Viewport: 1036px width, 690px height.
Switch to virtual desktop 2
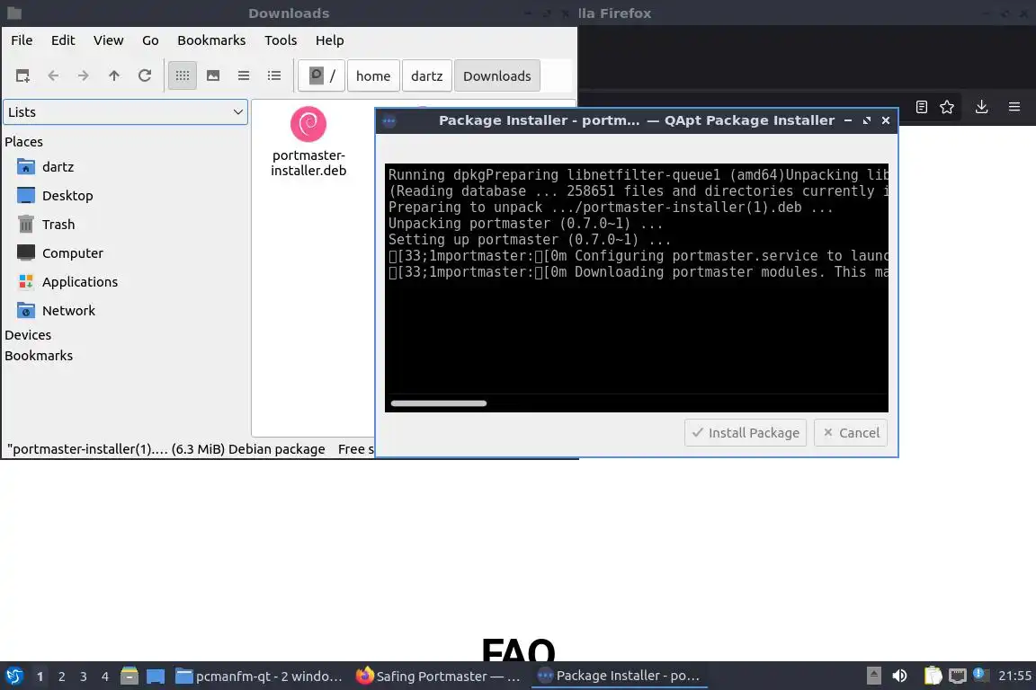(61, 677)
